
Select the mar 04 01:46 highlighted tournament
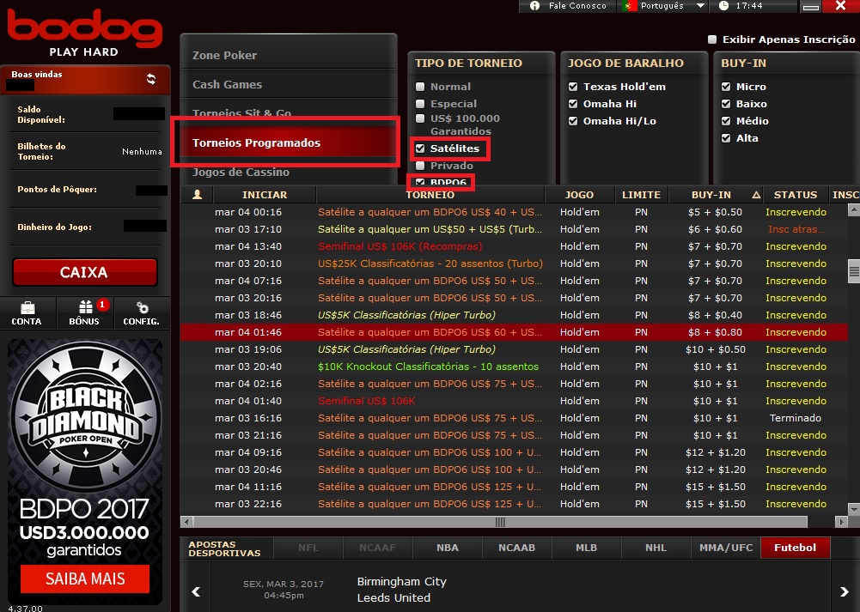(514, 332)
